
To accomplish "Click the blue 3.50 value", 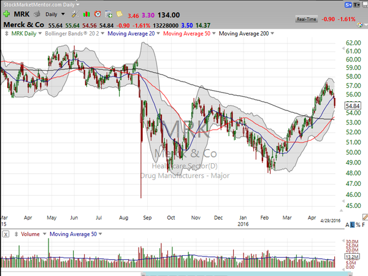I will [187, 25].
